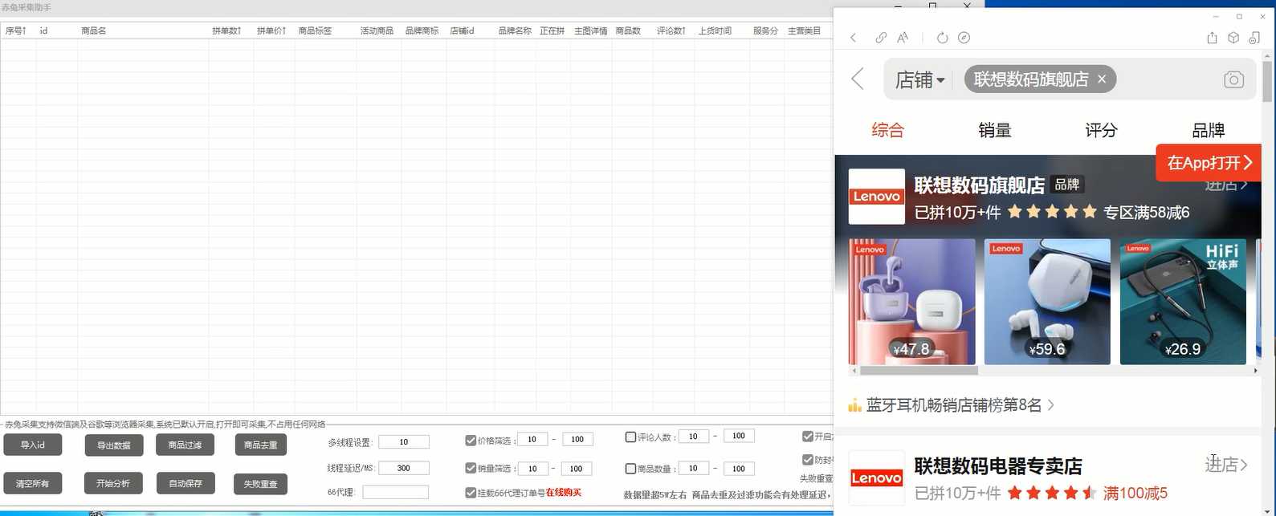Click the 销量筛选 minimum value field
1276x516 pixels.
(x=532, y=468)
